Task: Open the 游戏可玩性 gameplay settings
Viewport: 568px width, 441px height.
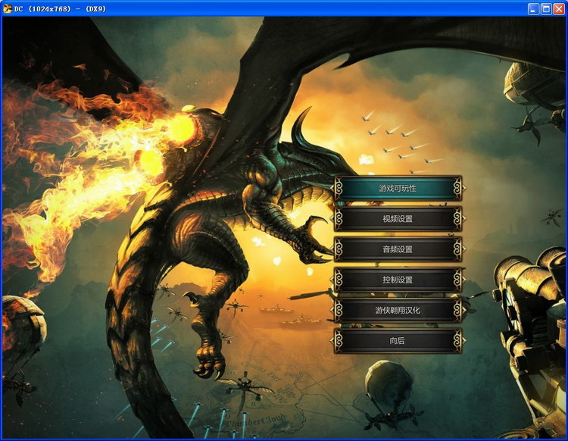Action: coord(398,189)
